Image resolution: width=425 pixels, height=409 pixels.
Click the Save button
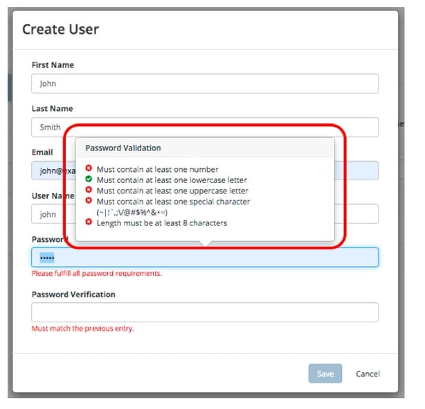point(325,374)
